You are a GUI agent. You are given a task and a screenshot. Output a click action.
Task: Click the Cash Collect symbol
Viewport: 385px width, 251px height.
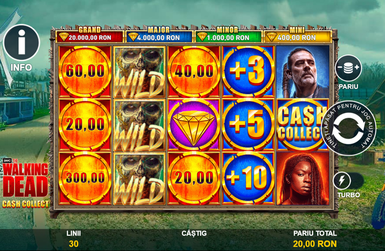tap(303, 125)
